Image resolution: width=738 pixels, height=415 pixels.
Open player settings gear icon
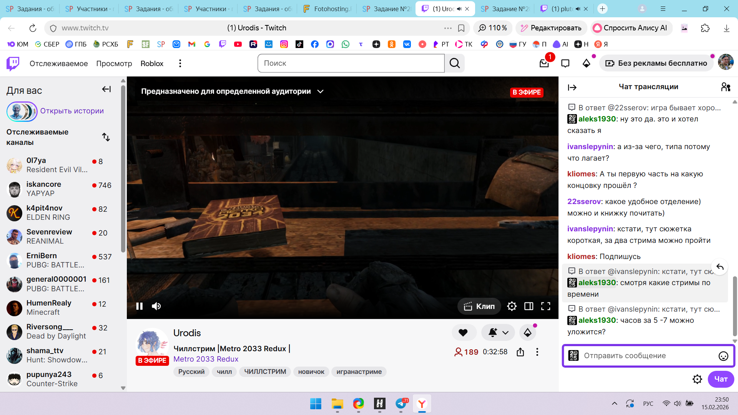click(x=512, y=306)
